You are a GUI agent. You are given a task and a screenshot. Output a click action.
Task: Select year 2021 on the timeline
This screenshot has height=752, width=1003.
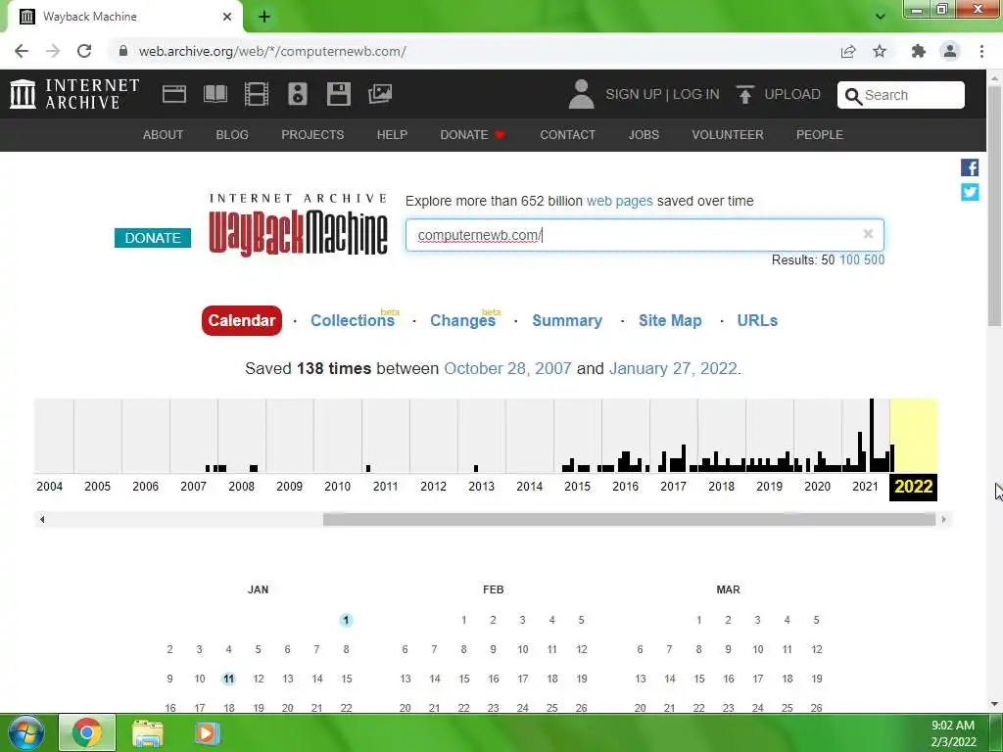pyautogui.click(x=865, y=486)
